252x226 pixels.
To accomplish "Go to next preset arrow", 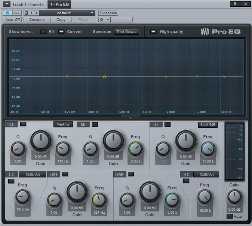I will point(37,13).
